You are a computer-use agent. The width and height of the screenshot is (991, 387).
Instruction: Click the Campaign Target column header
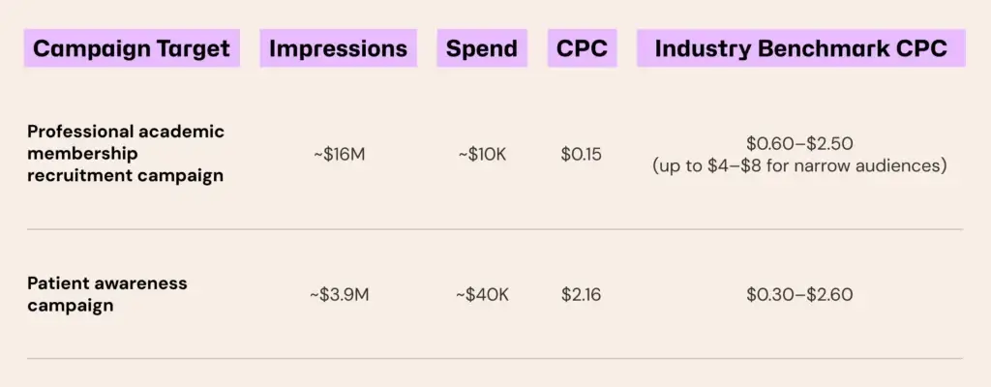pyautogui.click(x=133, y=48)
